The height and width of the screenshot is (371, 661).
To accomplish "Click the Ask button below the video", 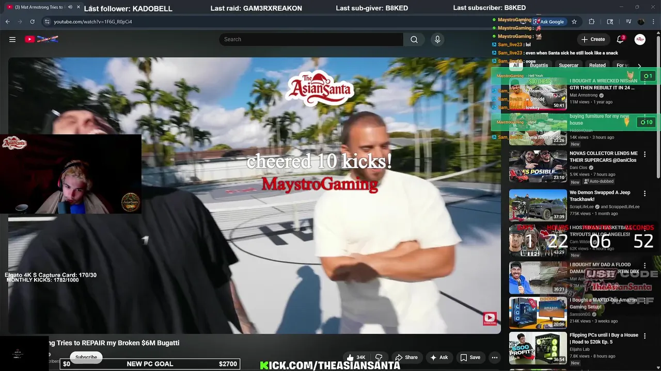I will click(438, 357).
